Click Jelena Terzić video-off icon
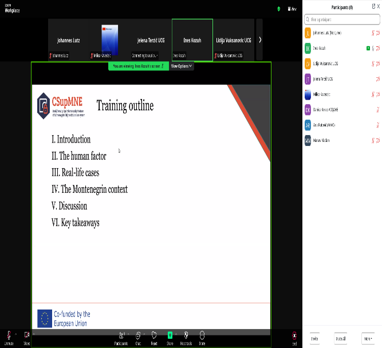 coord(378,79)
